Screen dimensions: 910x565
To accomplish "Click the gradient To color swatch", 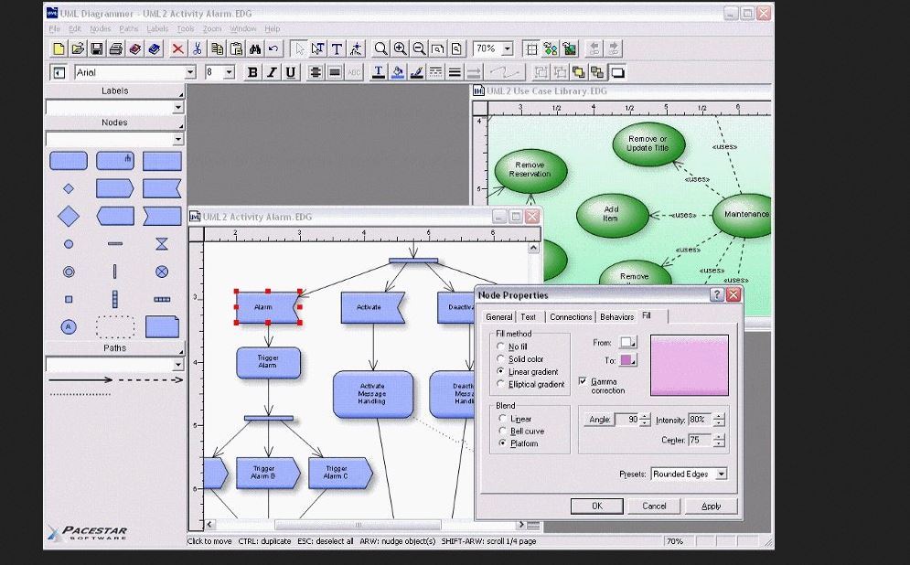I will (626, 360).
